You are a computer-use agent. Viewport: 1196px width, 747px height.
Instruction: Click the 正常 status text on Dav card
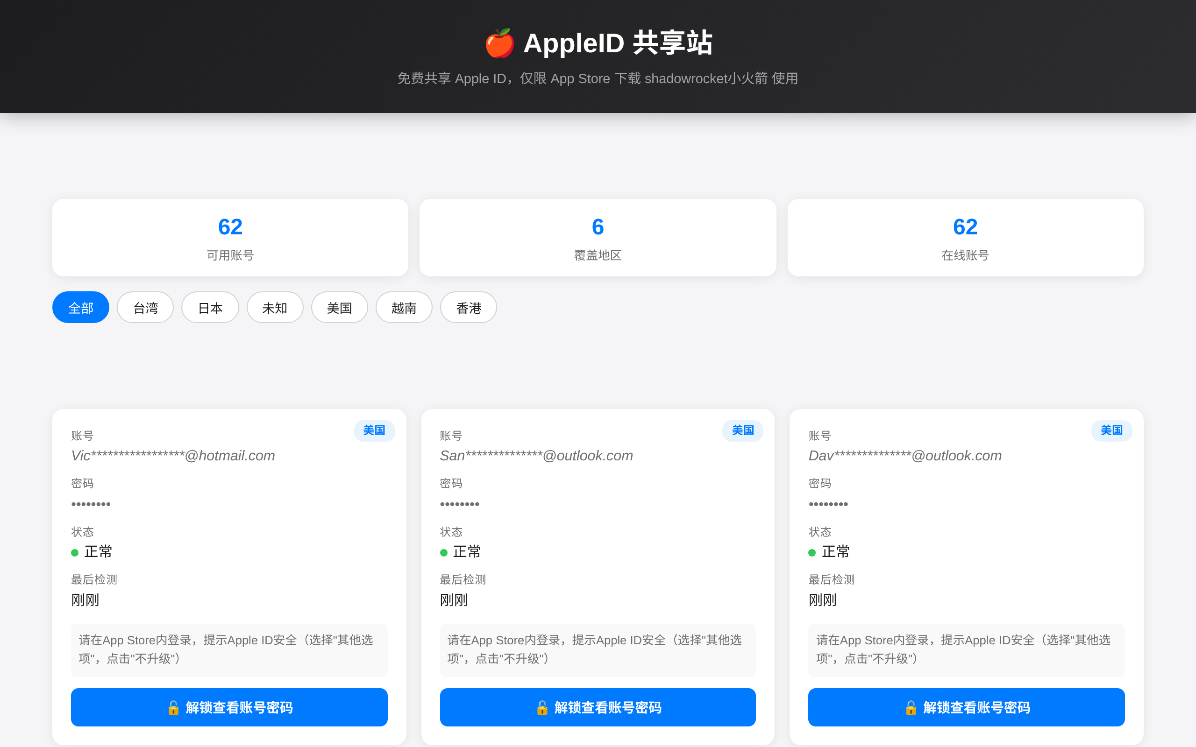coord(836,551)
